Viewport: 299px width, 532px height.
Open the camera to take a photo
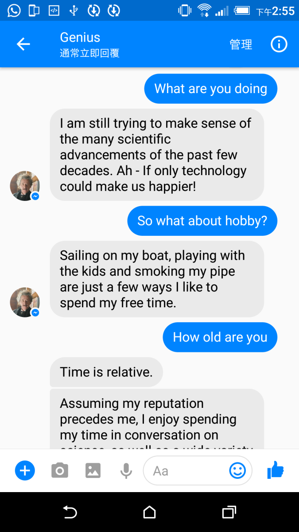tap(60, 470)
